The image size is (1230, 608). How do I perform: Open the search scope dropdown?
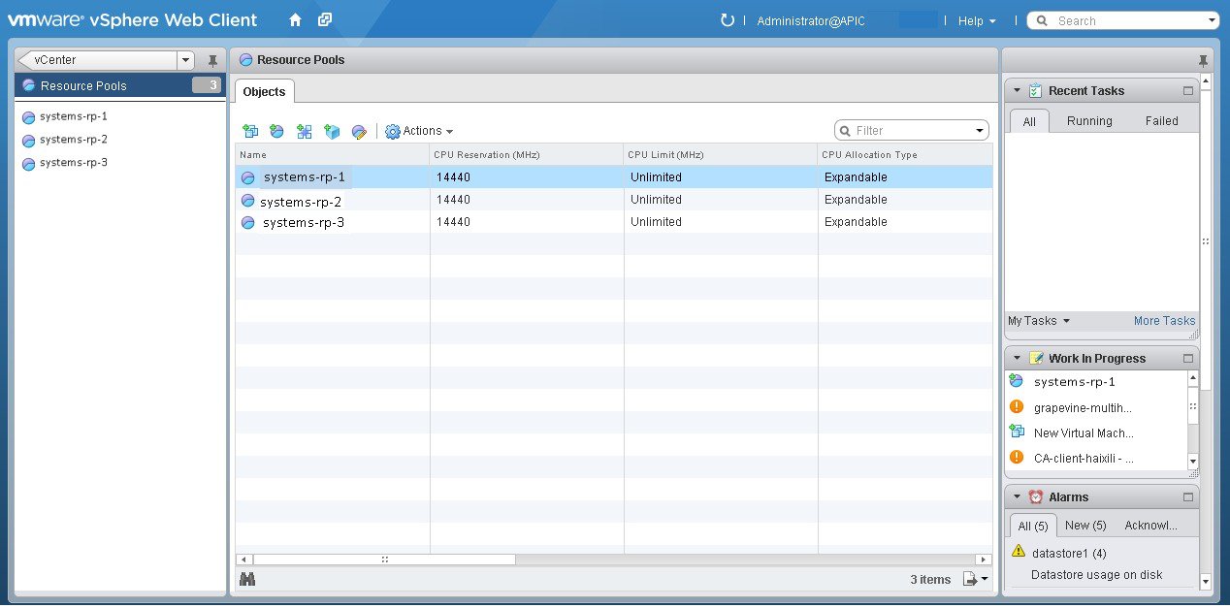click(1213, 19)
